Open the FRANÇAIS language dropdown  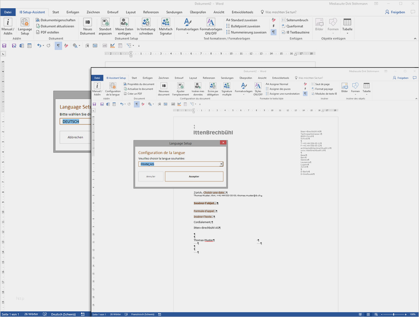tap(221, 164)
